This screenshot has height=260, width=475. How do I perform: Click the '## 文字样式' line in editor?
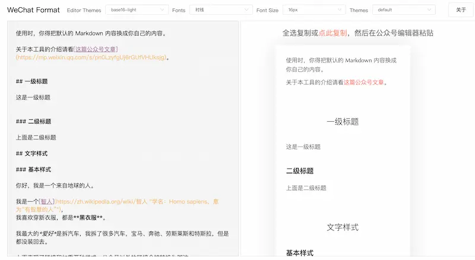click(x=32, y=153)
